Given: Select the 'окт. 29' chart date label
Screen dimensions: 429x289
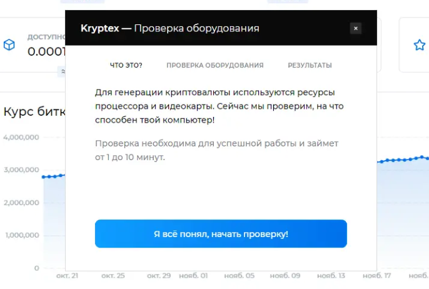Looking at the screenshot, I should click(x=159, y=276).
